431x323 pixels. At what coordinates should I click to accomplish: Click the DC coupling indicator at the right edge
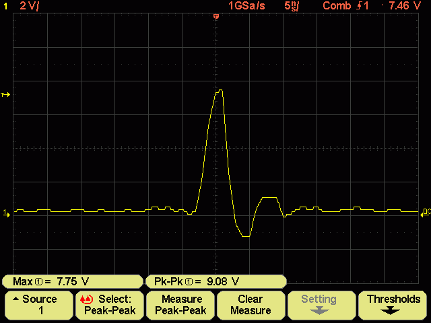coord(426,213)
